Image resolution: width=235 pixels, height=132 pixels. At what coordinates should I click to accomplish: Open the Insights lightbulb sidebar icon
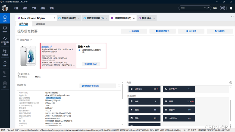[5, 63]
